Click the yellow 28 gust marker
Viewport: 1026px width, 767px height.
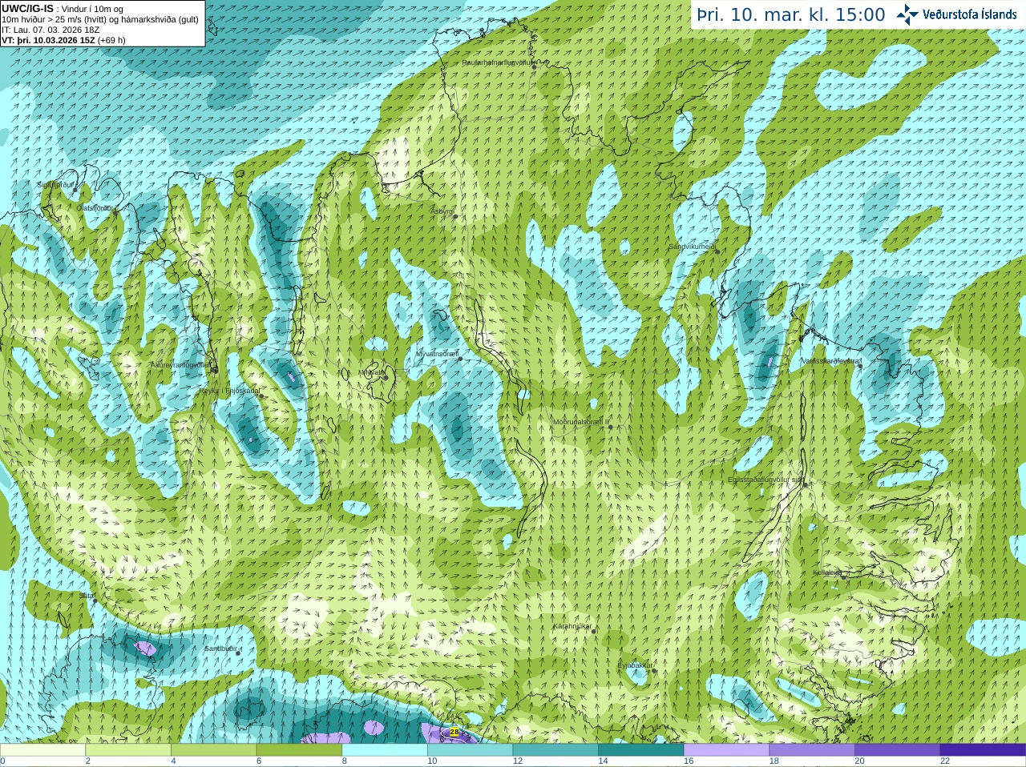[454, 732]
